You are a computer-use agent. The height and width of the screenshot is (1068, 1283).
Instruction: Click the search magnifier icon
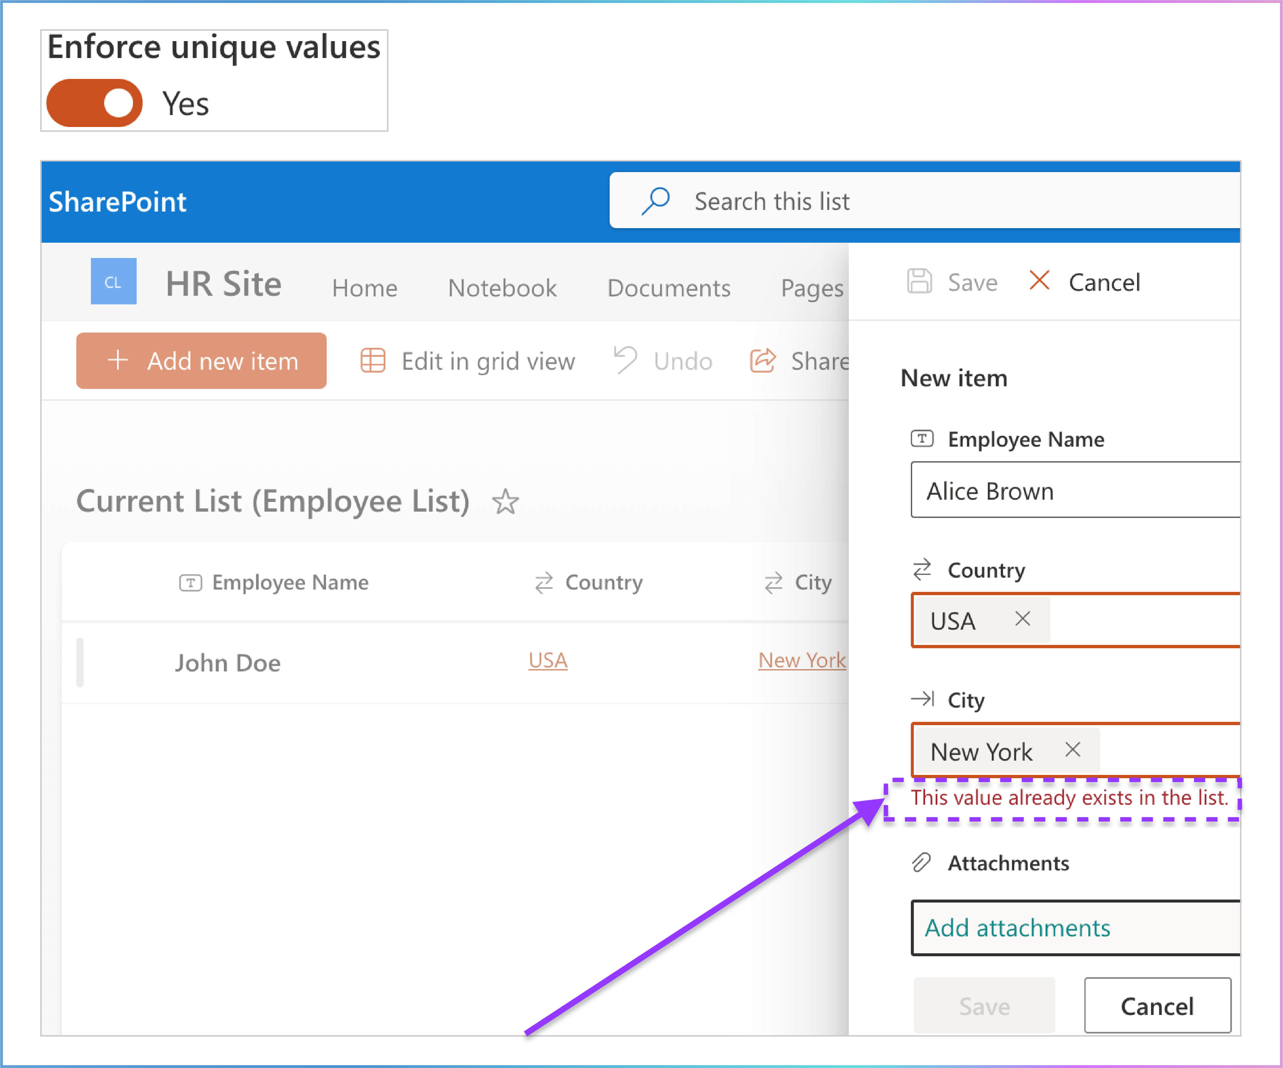(x=655, y=201)
